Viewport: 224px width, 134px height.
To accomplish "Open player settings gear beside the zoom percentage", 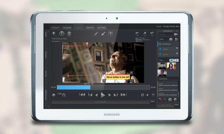I will click(54, 95).
